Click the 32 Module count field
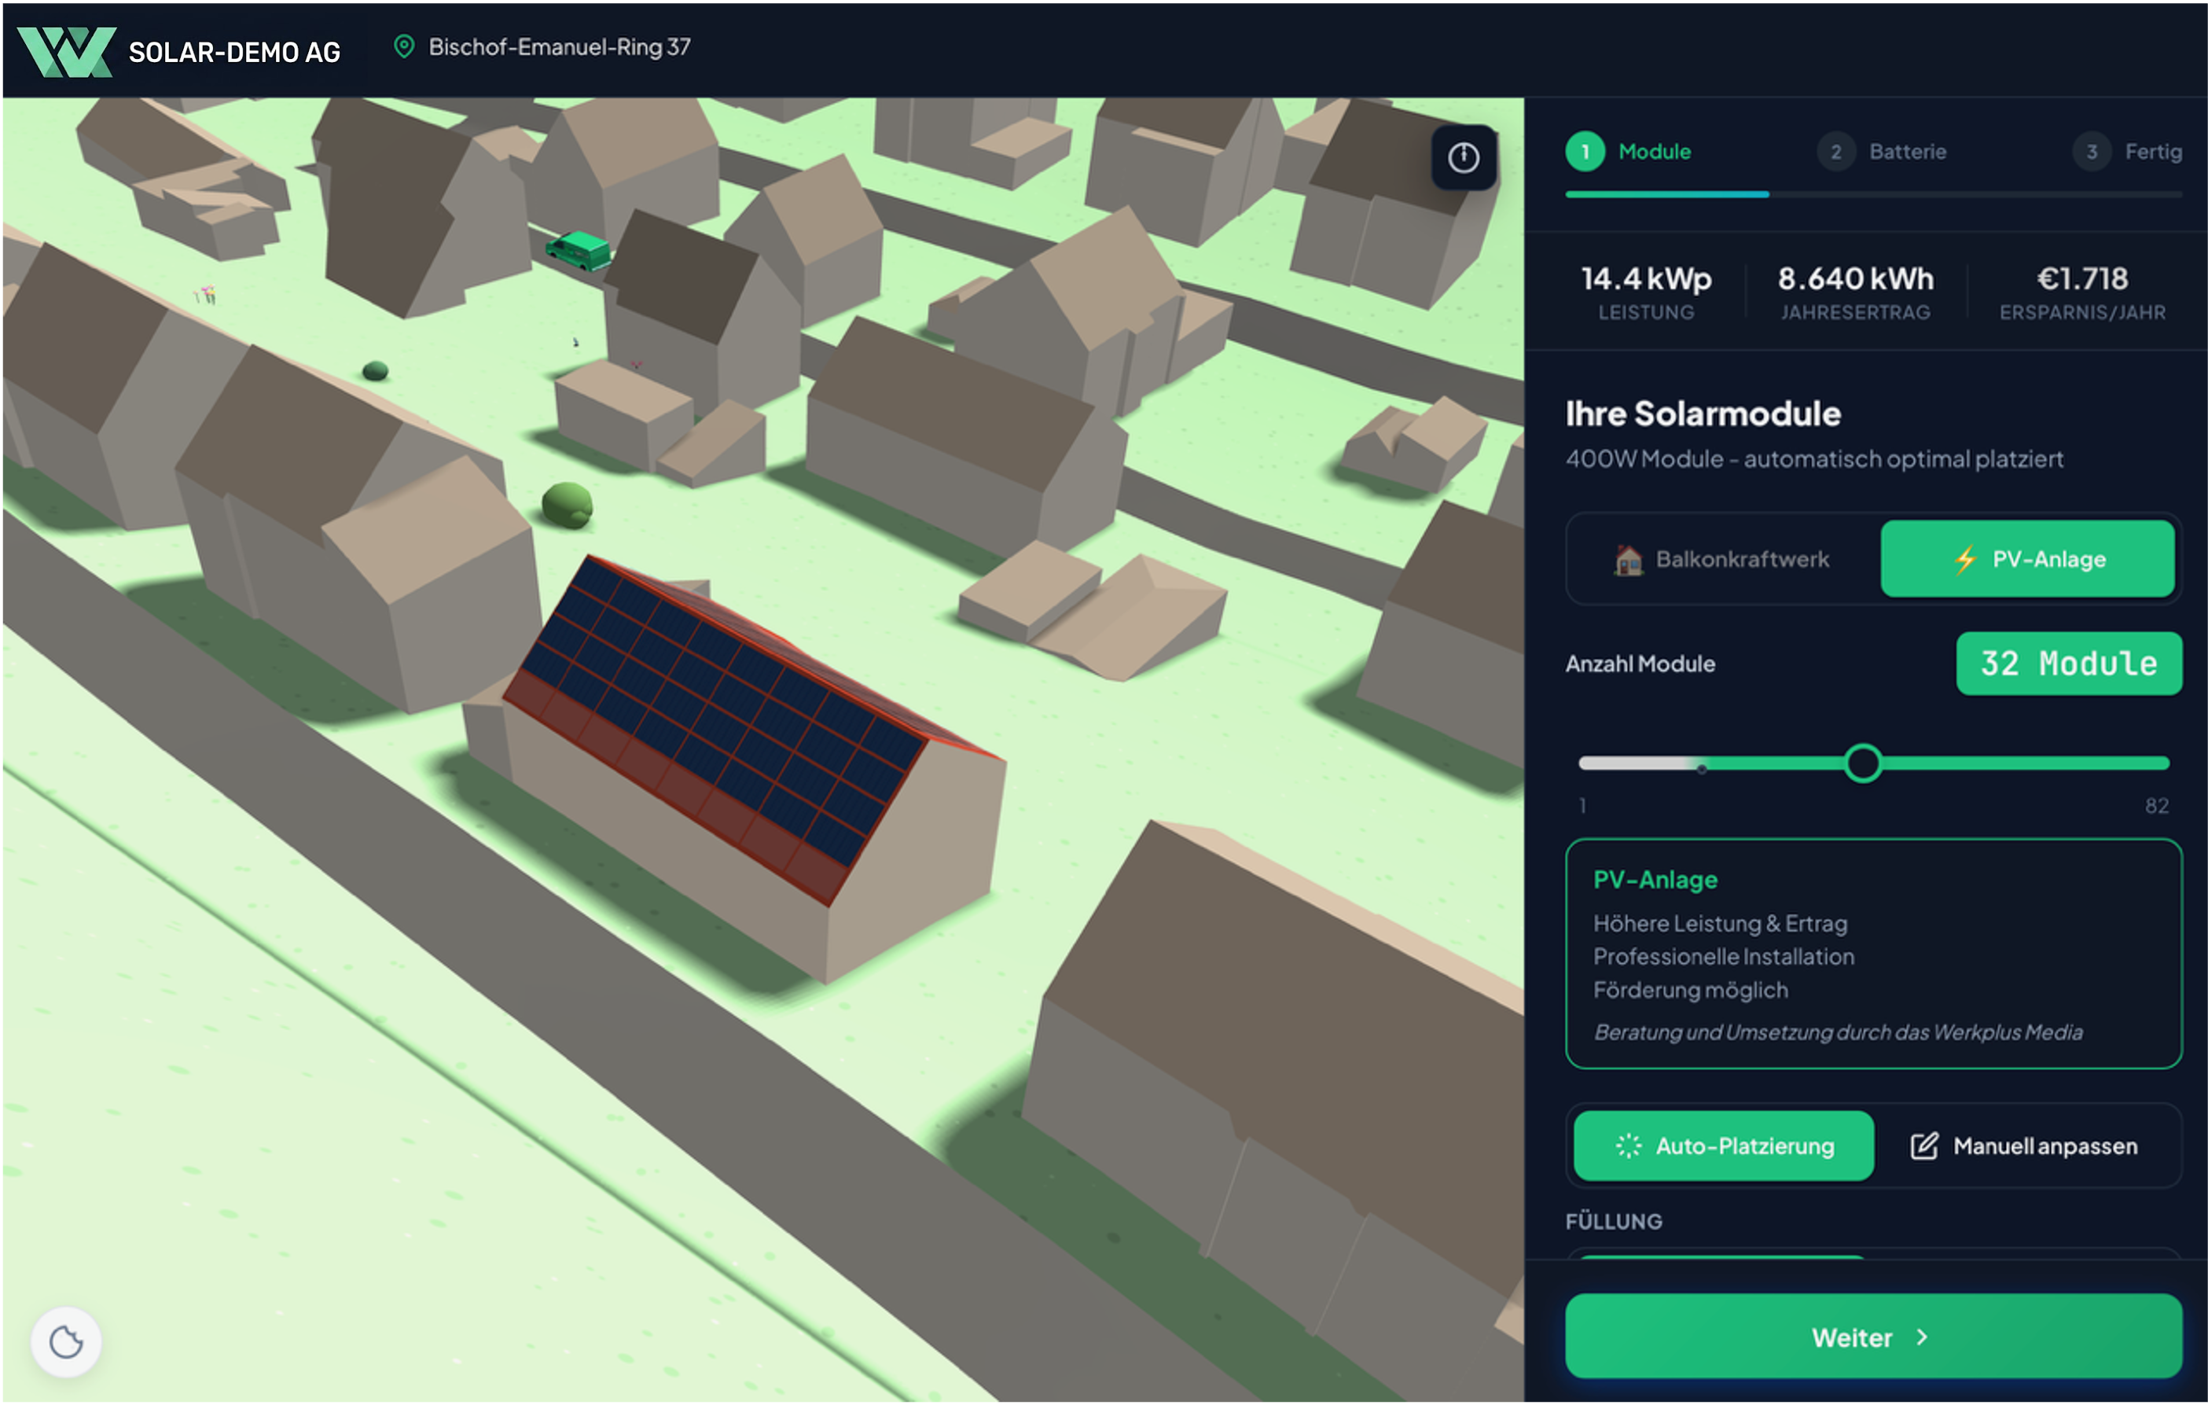This screenshot has width=2208, height=1405. click(x=2069, y=663)
